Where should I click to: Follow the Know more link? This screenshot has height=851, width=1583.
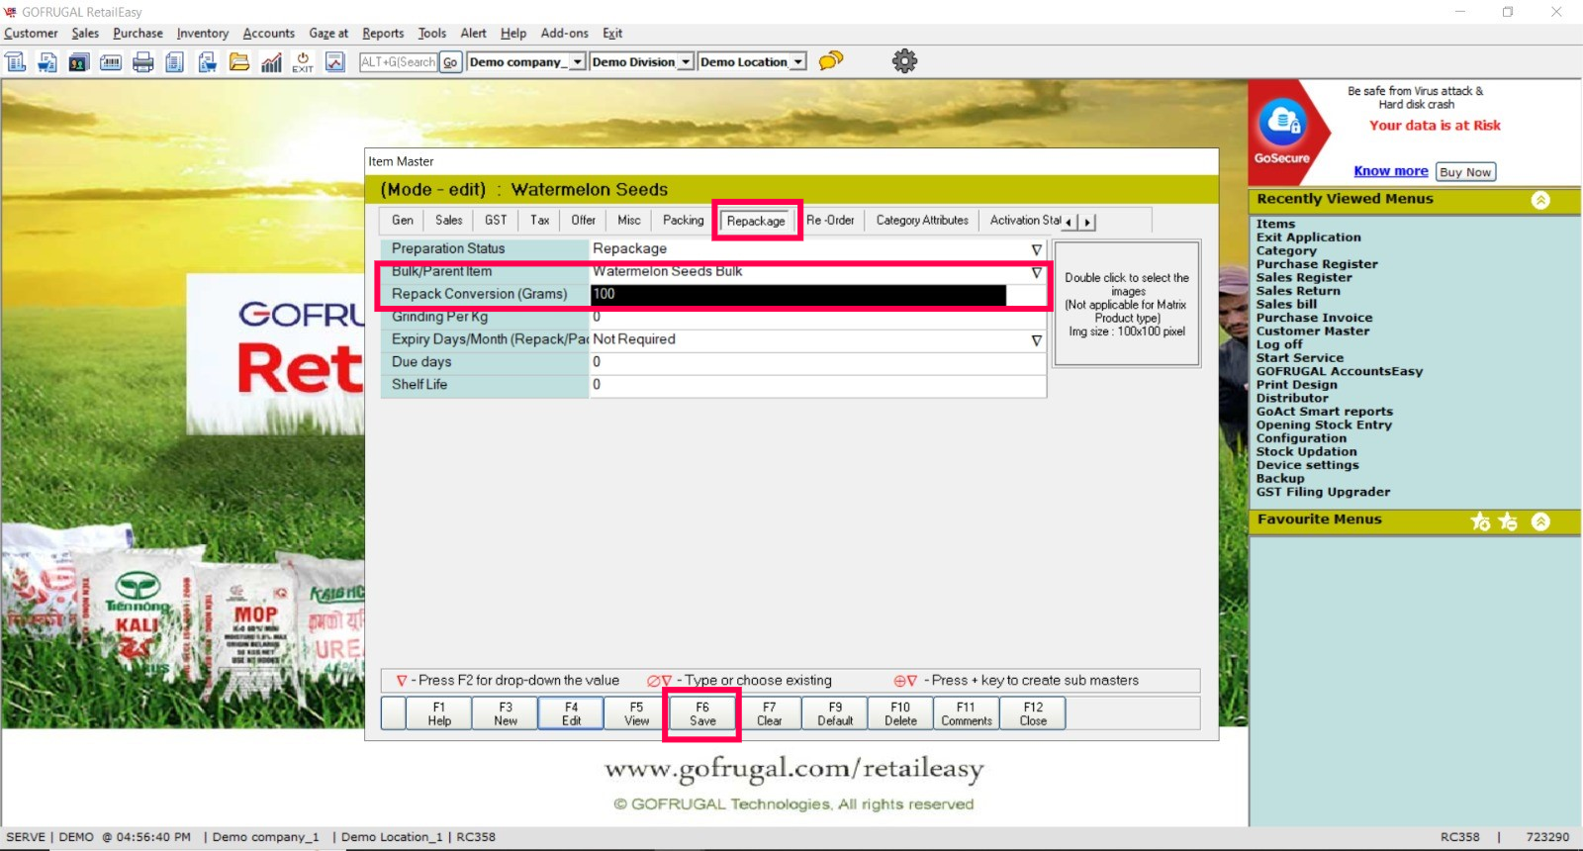point(1391,171)
